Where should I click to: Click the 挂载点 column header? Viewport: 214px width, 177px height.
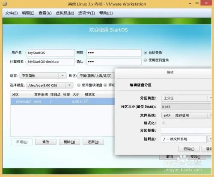tap(55, 94)
